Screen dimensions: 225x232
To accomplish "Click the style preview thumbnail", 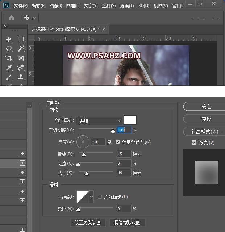I will coord(207,172).
